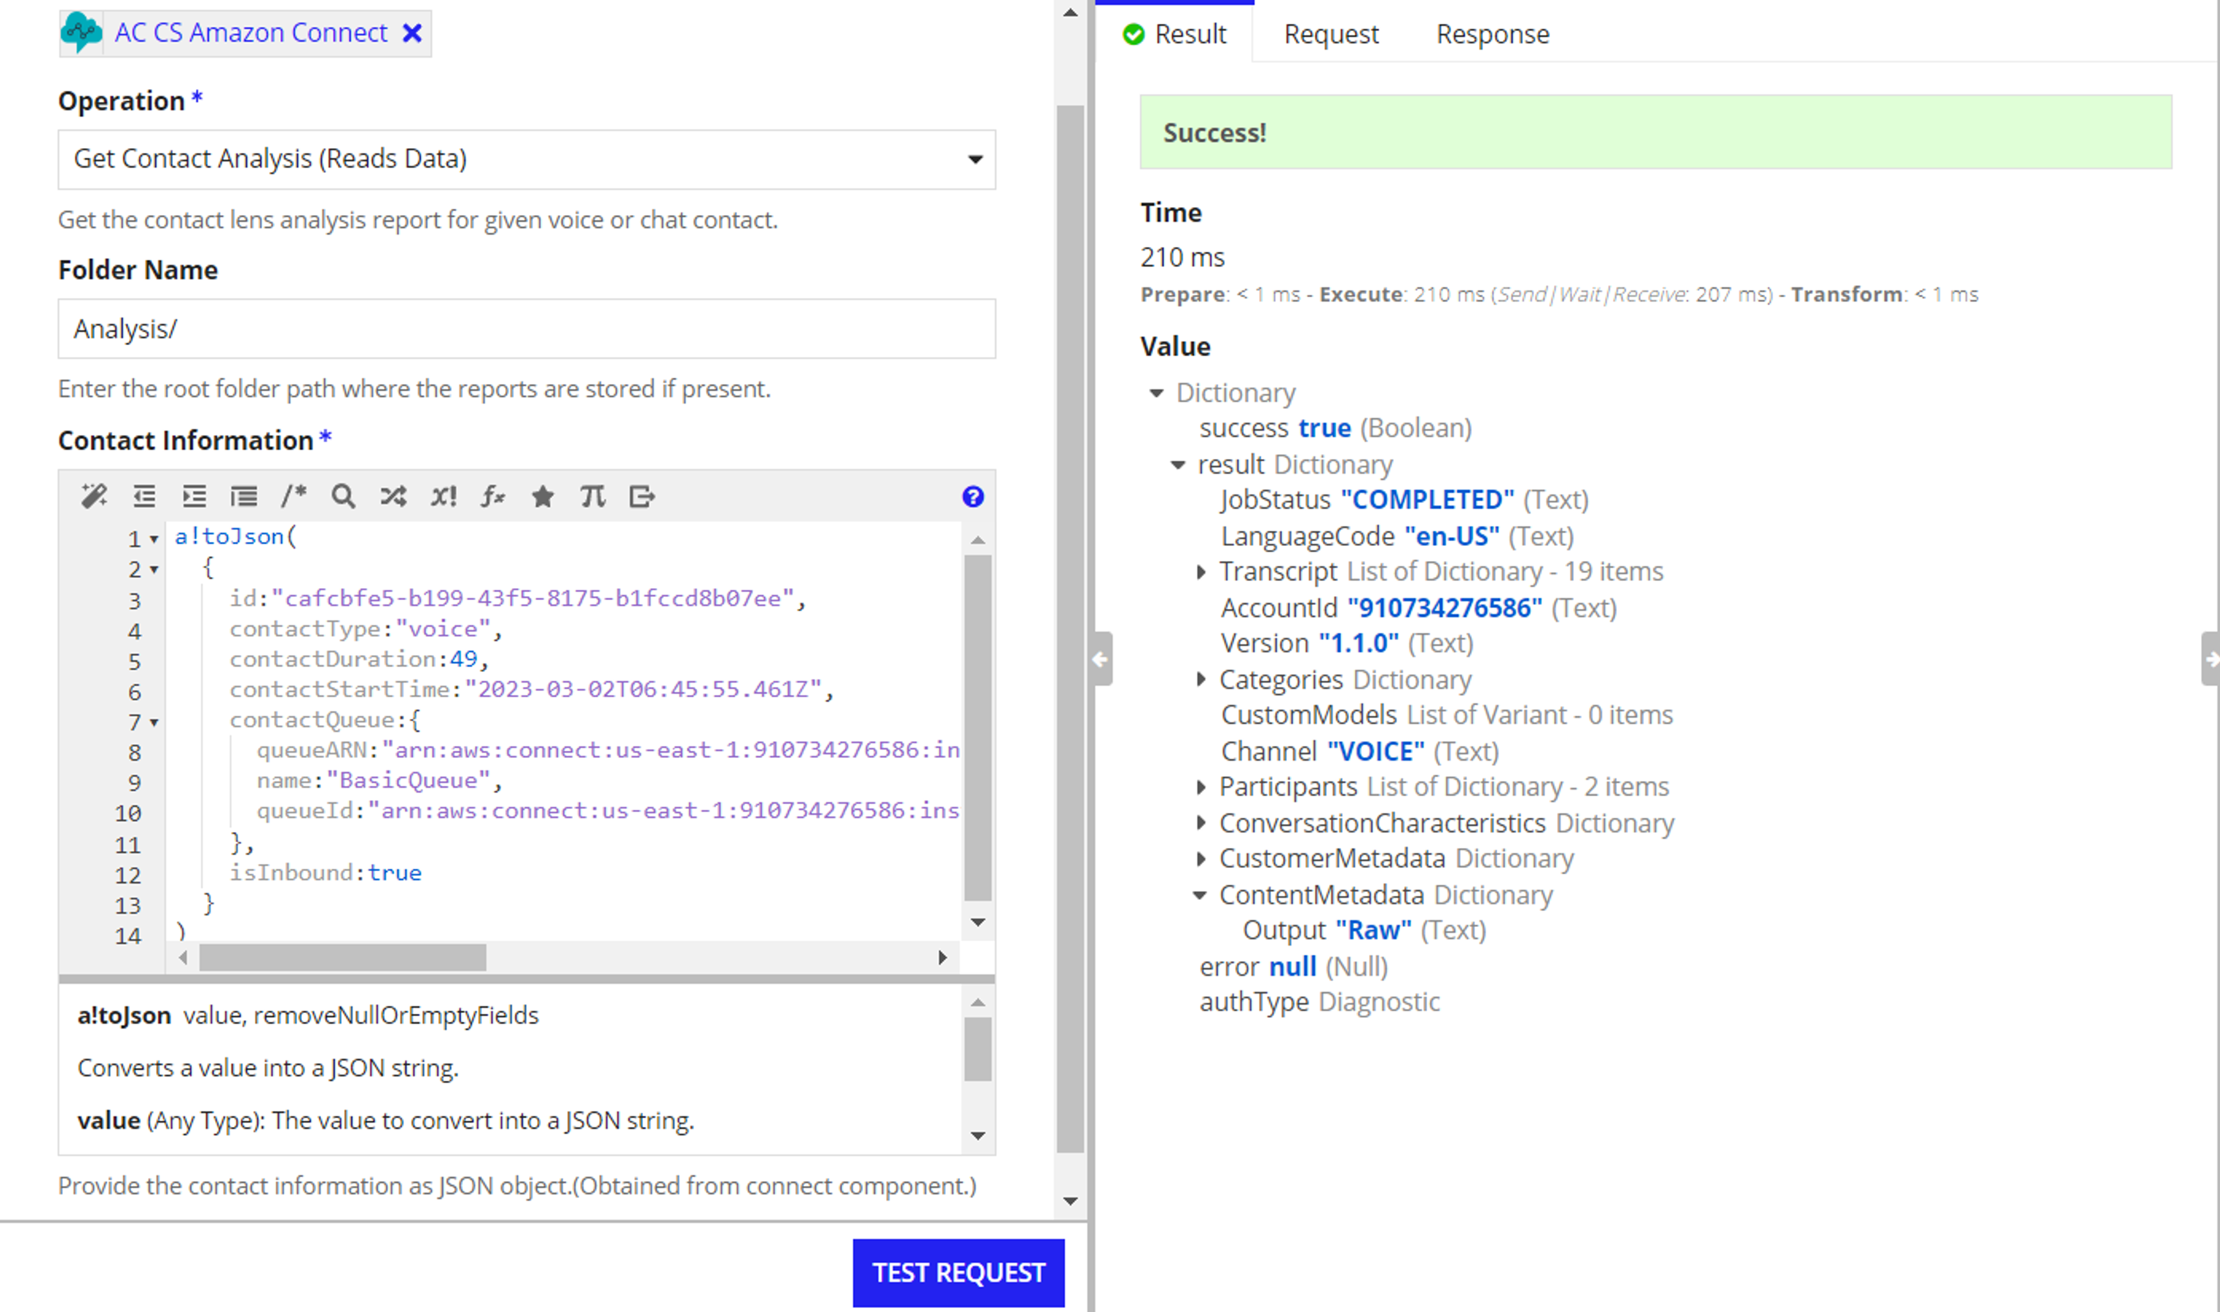Image resolution: width=2220 pixels, height=1312 pixels.
Task: Fold code at line 1 arrow
Action: click(154, 539)
